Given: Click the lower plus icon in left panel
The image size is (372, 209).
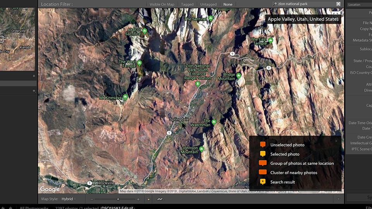Looking at the screenshot, I should click(34, 91).
